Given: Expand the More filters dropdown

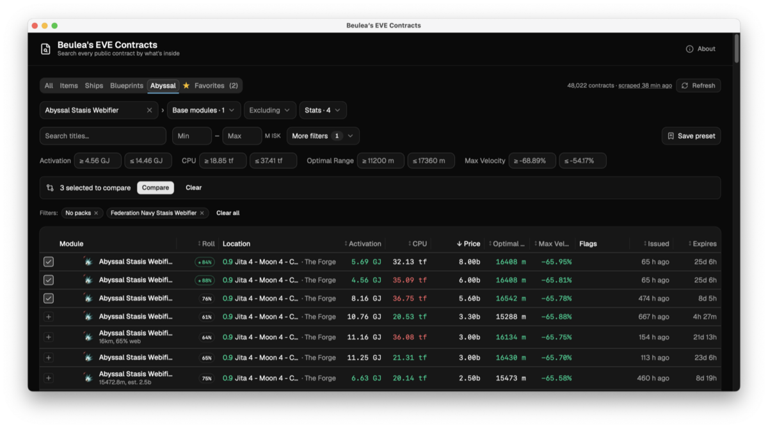Looking at the screenshot, I should click(x=323, y=136).
